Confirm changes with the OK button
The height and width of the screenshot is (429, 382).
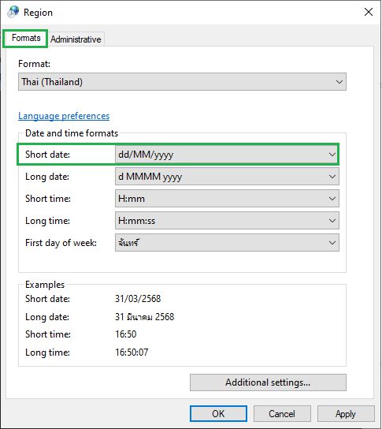(x=218, y=414)
